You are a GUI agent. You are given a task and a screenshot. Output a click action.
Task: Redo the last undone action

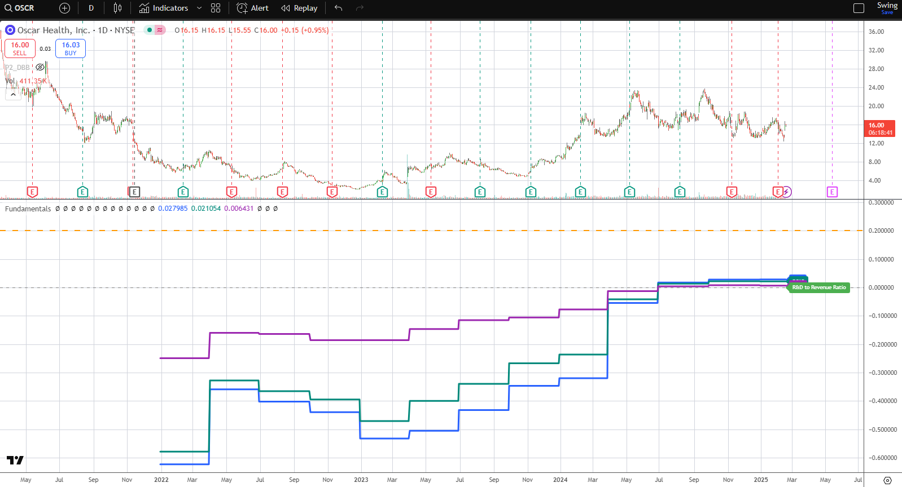tap(360, 8)
